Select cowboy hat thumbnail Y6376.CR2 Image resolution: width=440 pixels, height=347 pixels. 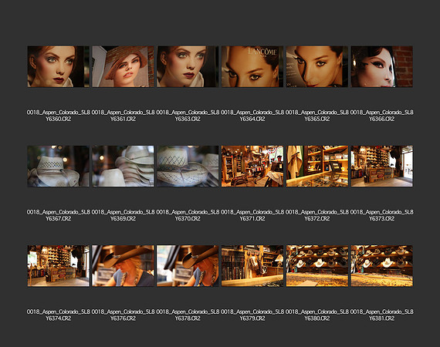tap(123, 266)
